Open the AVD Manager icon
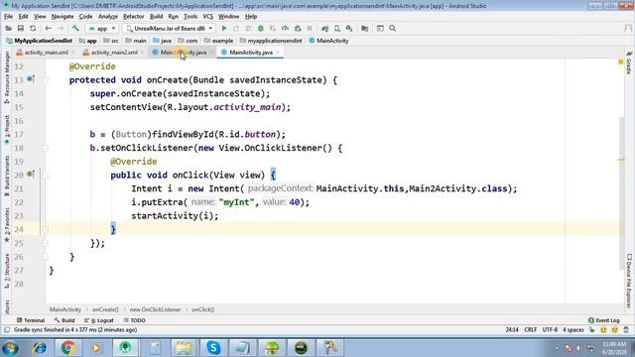This screenshot has width=635, height=357. tap(337, 29)
